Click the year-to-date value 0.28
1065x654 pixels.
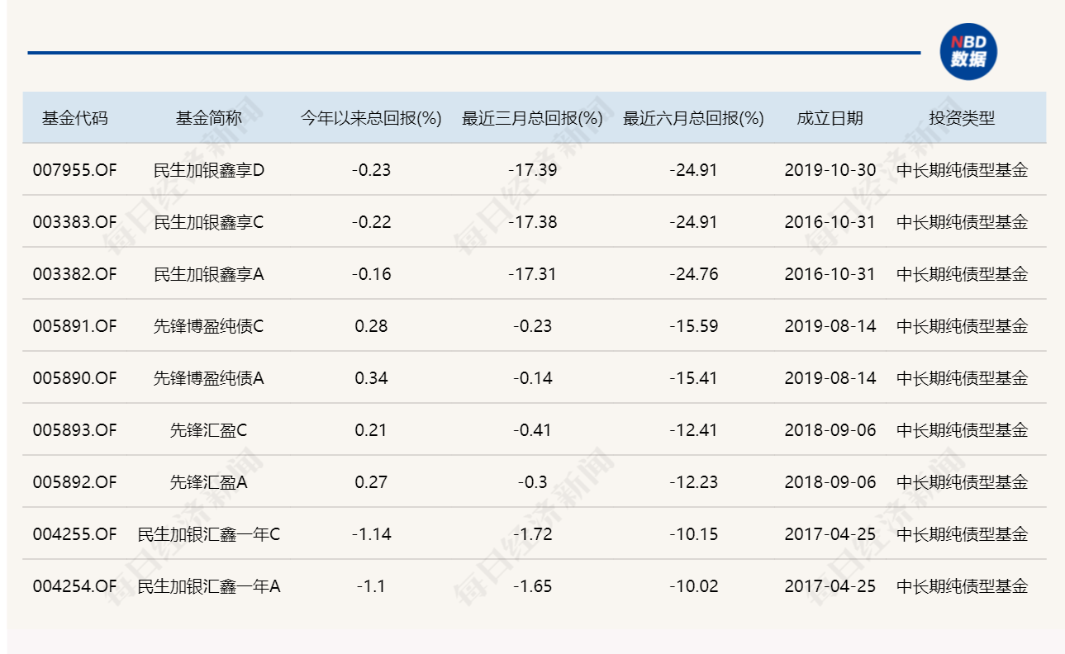point(371,326)
